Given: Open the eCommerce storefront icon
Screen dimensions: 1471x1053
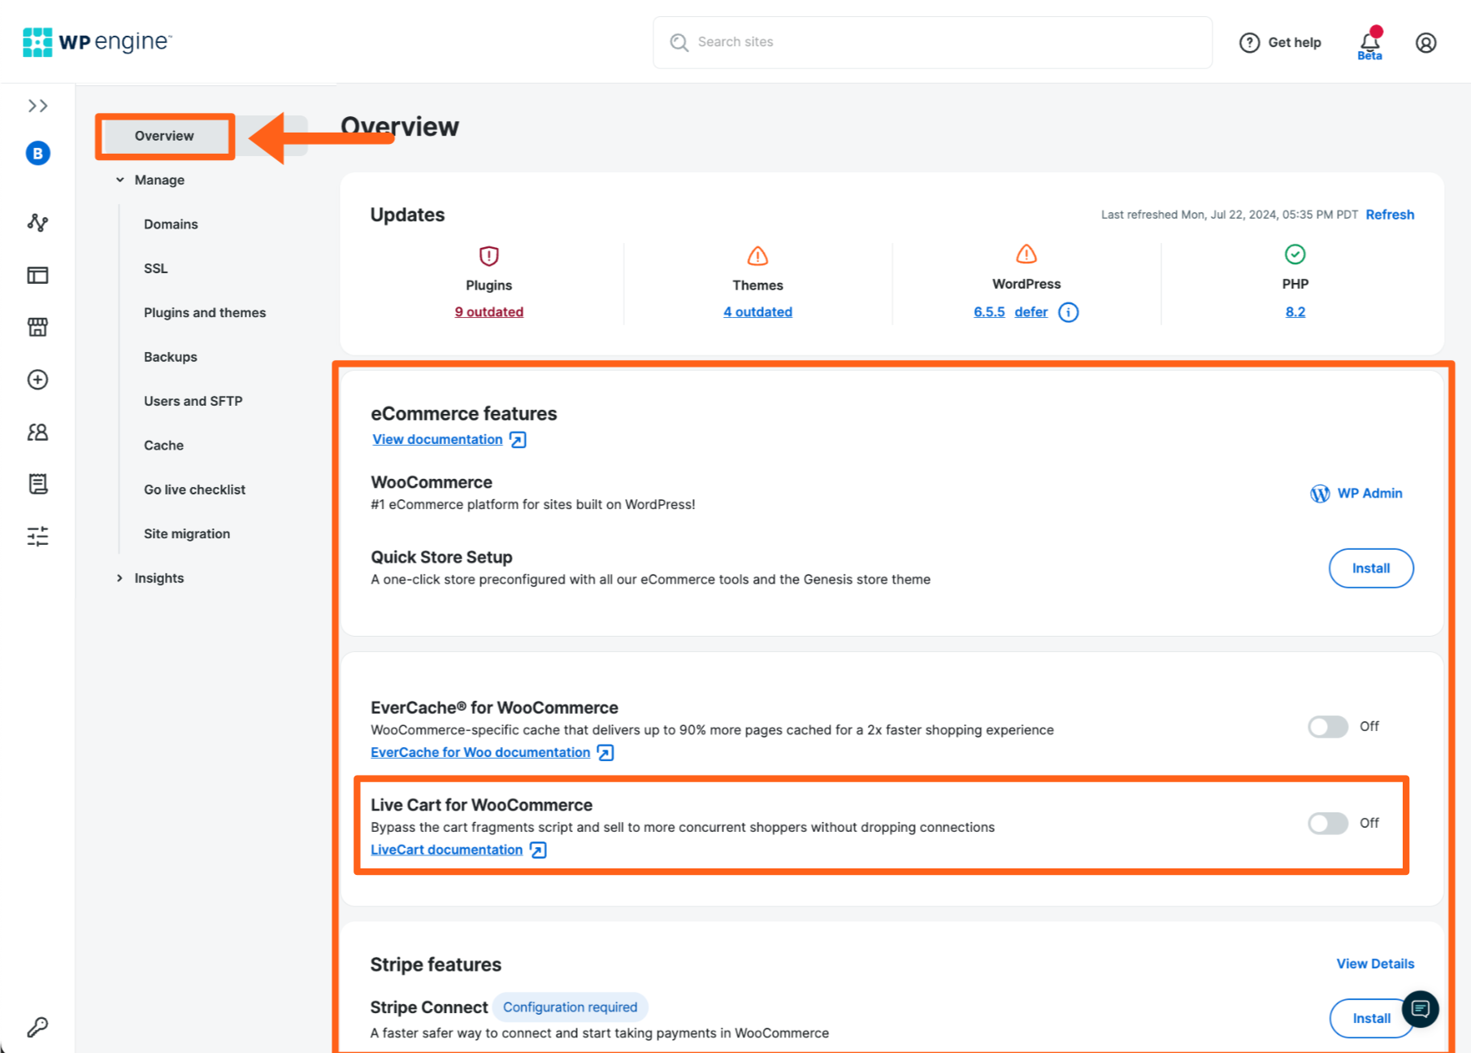Looking at the screenshot, I should (x=37, y=326).
